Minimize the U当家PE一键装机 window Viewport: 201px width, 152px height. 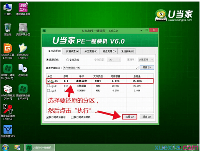point(141,30)
